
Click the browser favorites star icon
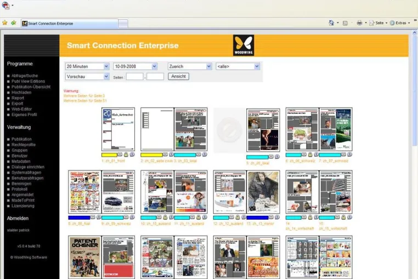[5, 23]
